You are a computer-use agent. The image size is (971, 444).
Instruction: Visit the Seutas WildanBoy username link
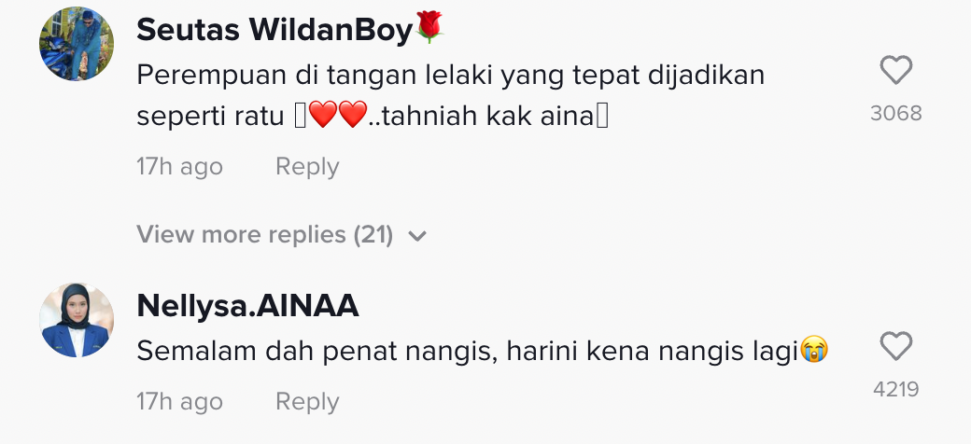274,29
